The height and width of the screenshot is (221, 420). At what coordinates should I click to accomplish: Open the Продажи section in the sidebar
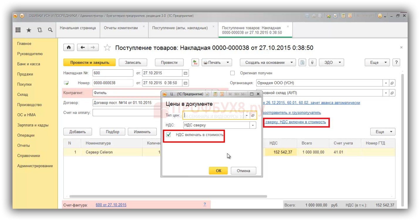click(25, 74)
